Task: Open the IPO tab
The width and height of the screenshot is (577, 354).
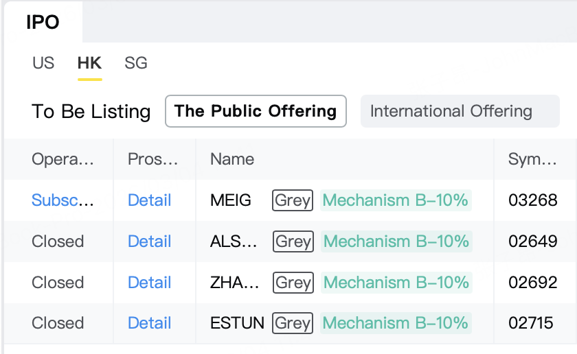Action: point(43,22)
